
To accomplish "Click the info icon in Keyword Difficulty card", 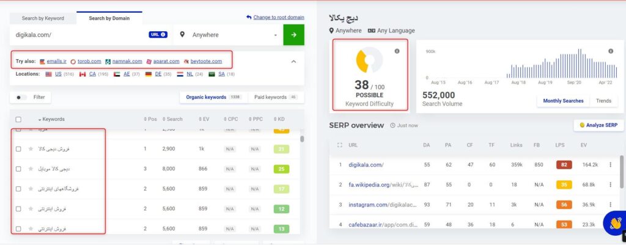I will pos(397,51).
